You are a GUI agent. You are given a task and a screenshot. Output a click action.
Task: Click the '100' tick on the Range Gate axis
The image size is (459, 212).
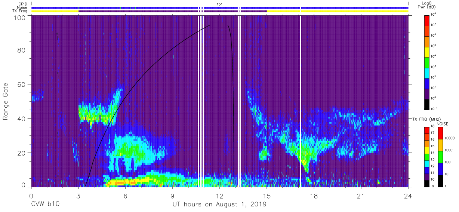[x=20, y=18]
